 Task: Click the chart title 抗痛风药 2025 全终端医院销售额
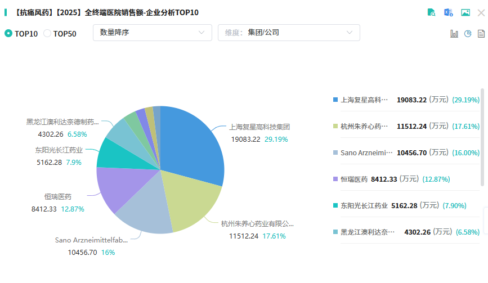point(107,12)
